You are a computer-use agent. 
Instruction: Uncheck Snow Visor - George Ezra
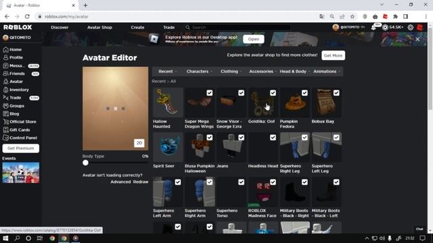coord(242,93)
